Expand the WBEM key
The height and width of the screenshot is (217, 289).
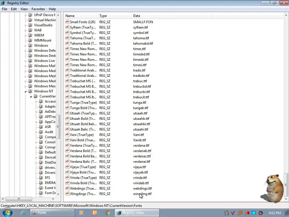26,35
